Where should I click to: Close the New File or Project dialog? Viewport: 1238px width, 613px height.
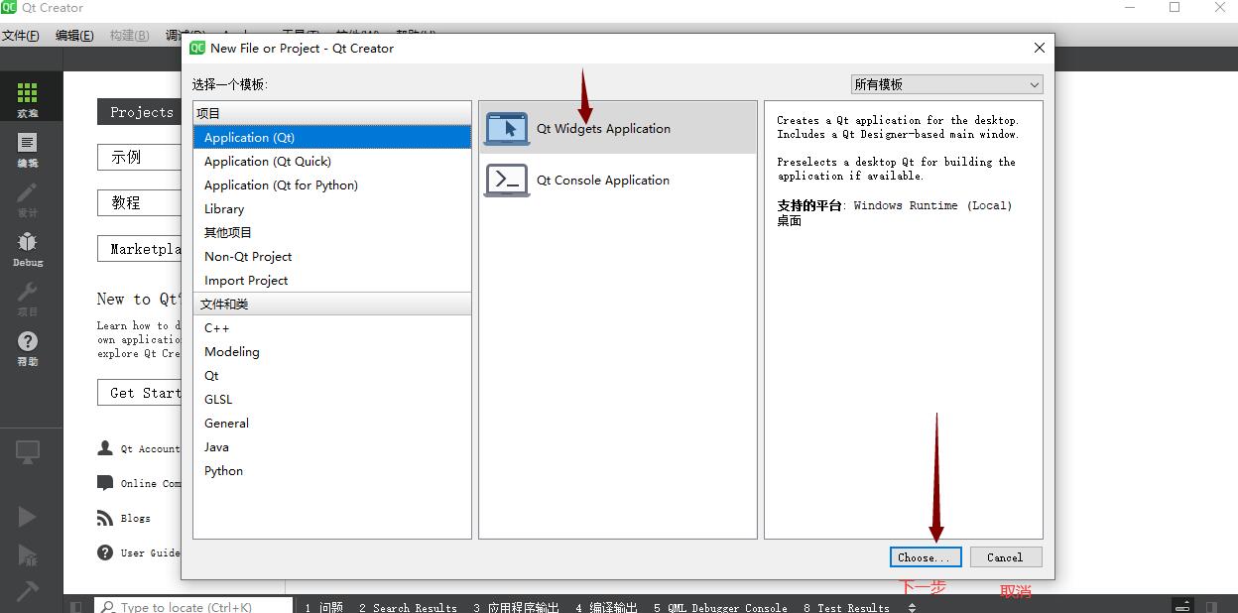click(1039, 48)
